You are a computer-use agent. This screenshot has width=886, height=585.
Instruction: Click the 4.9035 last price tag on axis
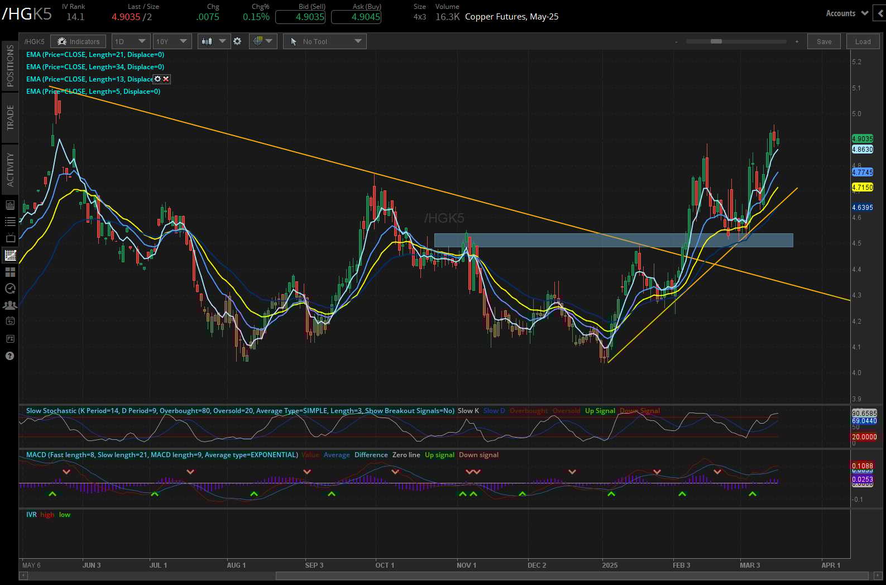click(863, 138)
